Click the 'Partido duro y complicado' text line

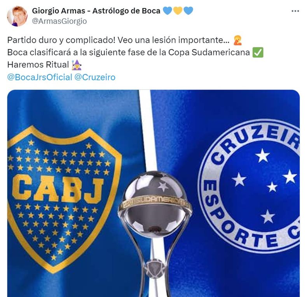pyautogui.click(x=118, y=40)
